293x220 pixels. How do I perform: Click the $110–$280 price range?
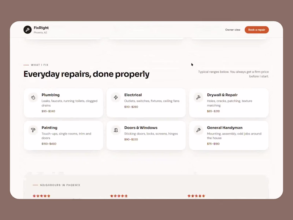point(131,107)
